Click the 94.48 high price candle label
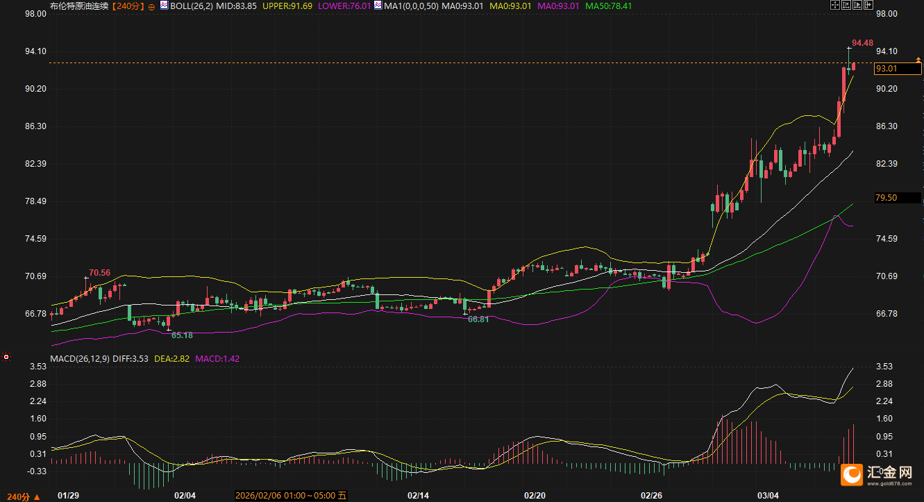The image size is (924, 502). 862,43
